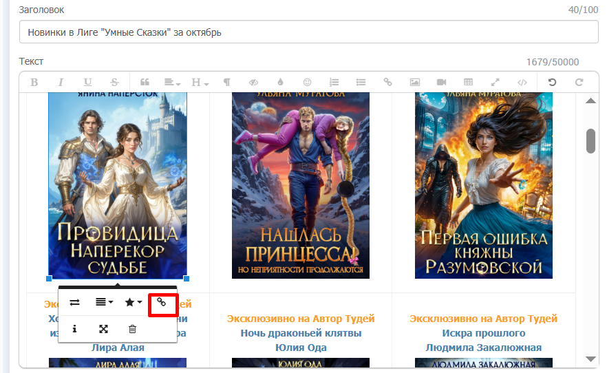Click the insert link icon in image popup
Viewport: 607px width, 373px height.
pyautogui.click(x=162, y=302)
